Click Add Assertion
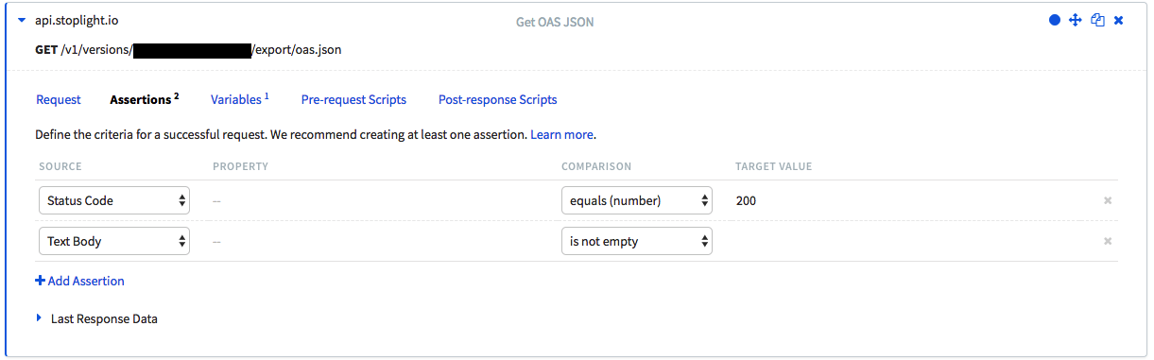This screenshot has height=360, width=1154. tap(79, 281)
